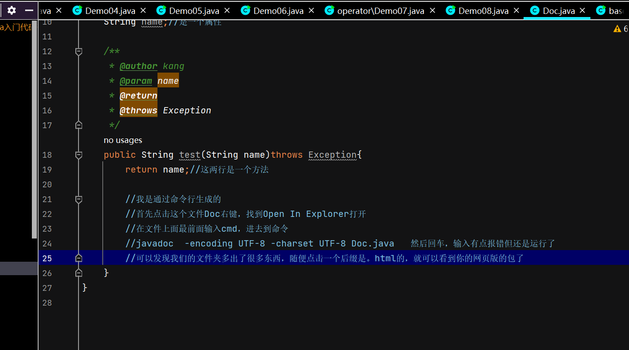Click the class icon on the Demo08.java tab
Viewport: 629px width, 350px height.
coord(450,10)
